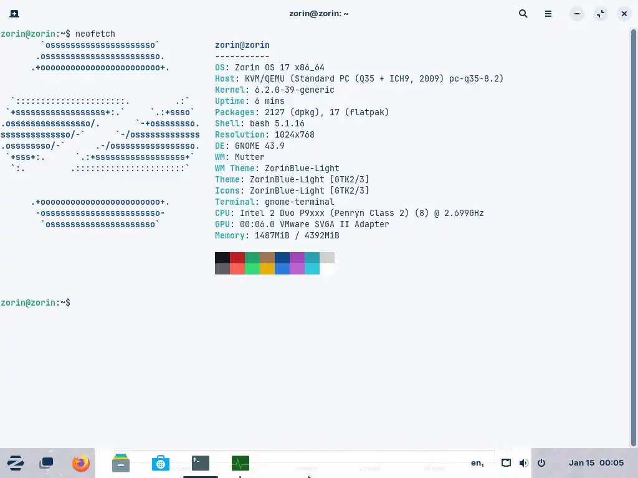Click the cyan bottom-row color block
Image resolution: width=638 pixels, height=478 pixels.
[x=312, y=269]
